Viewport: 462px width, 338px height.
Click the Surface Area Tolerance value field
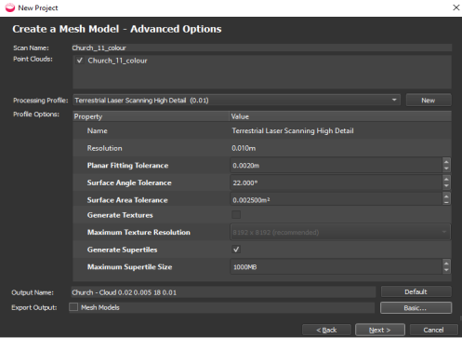pos(337,199)
